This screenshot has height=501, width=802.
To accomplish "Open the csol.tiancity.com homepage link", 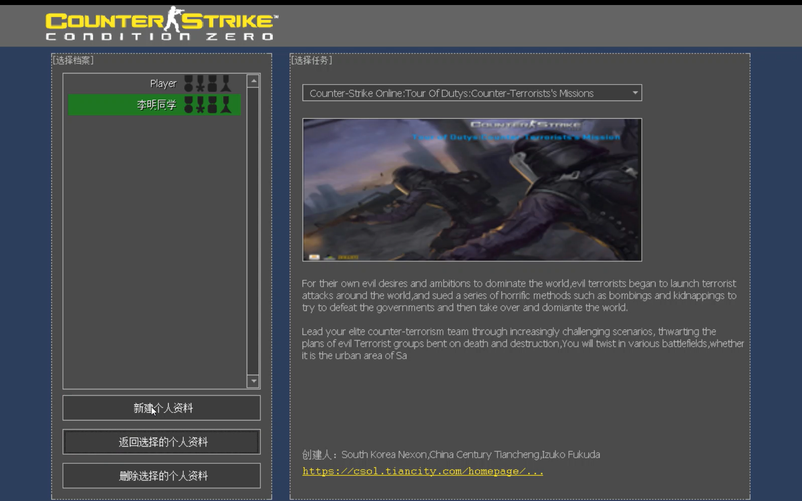I will pos(423,471).
